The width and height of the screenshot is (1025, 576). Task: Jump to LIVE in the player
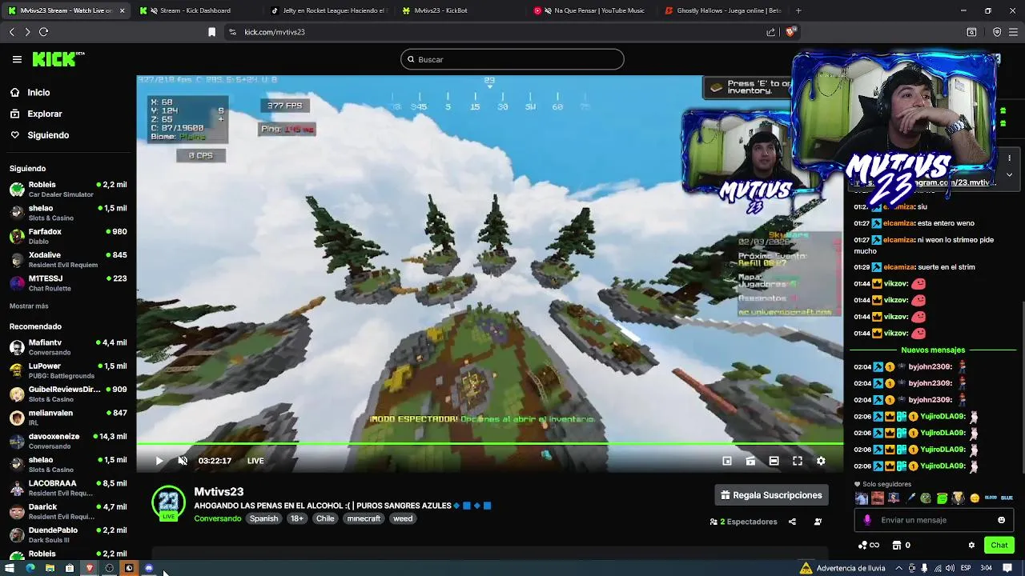[255, 461]
